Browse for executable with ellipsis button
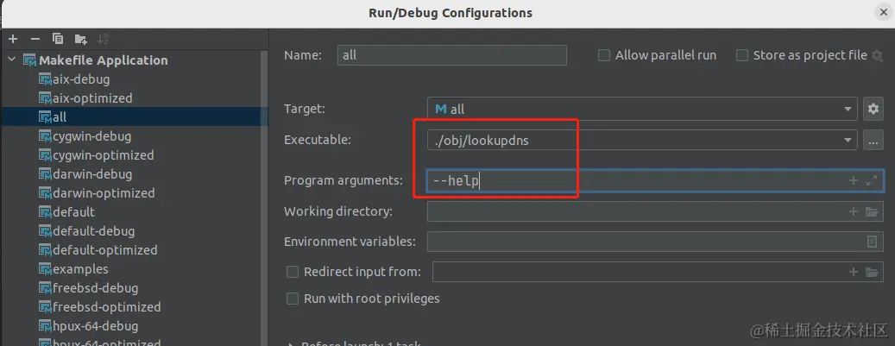Screen dimensions: 895x346 click(873, 140)
